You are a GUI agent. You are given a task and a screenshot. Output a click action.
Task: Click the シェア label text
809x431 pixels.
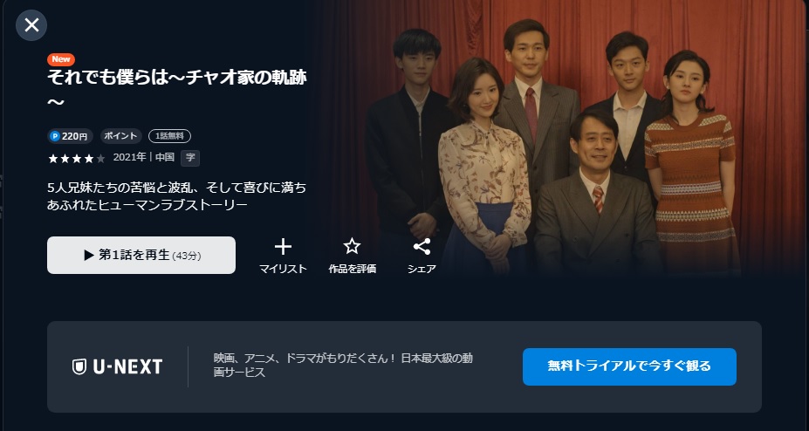point(422,269)
